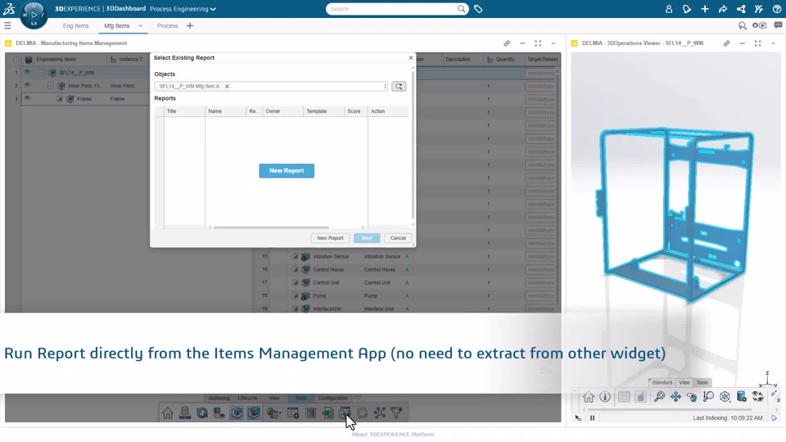The width and height of the screenshot is (786, 442).
Task: Click the viewer toolbar horizontal scrollbar
Action: (671, 409)
